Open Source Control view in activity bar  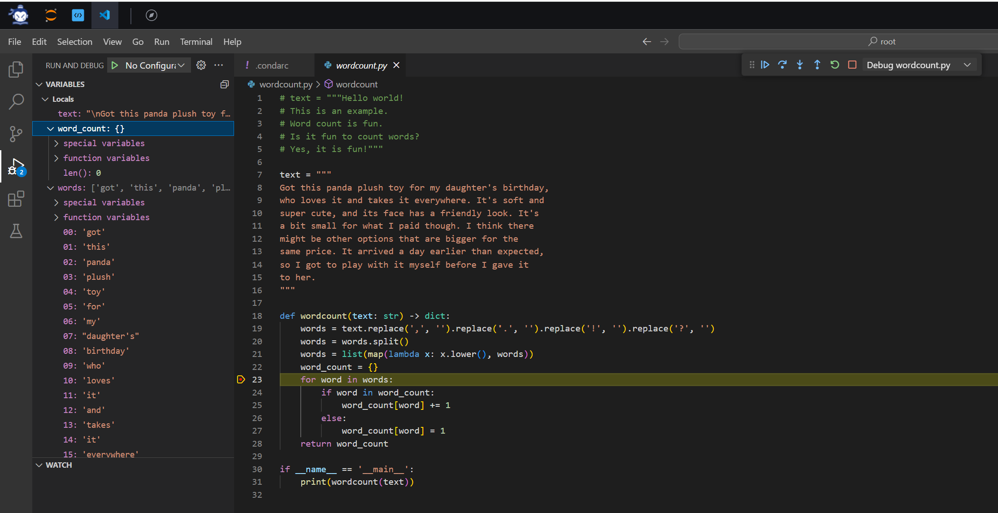click(16, 134)
